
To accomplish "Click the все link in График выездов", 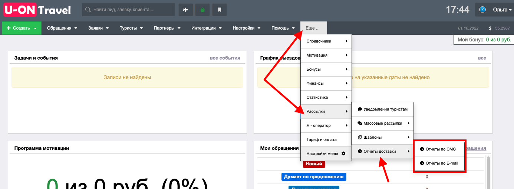I will coord(482,58).
